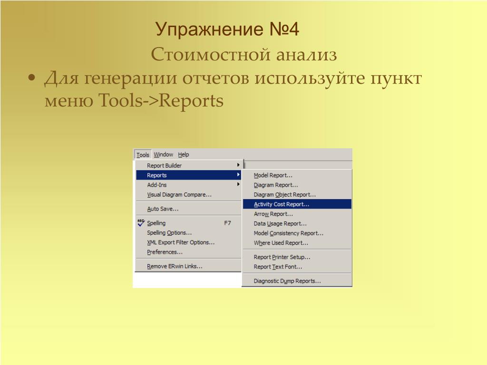Expand the Report Builder submenu

pos(188,165)
